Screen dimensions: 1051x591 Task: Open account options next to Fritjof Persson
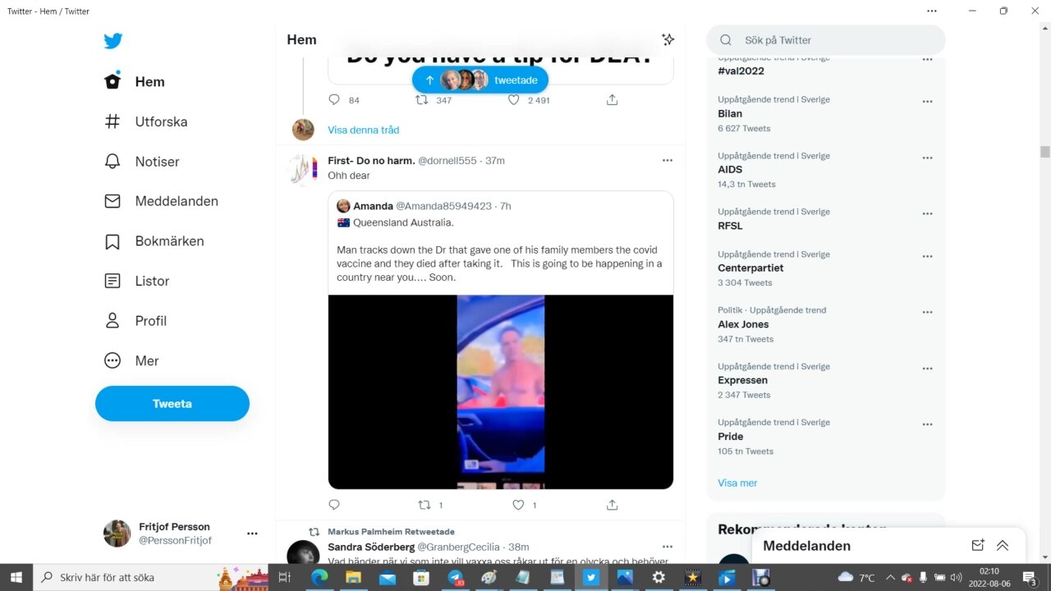point(252,534)
